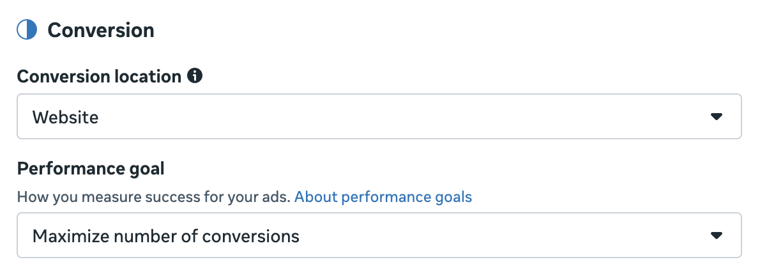Screen dimensions: 760x271
Task: Click the Conversion location label
Action: (99, 77)
